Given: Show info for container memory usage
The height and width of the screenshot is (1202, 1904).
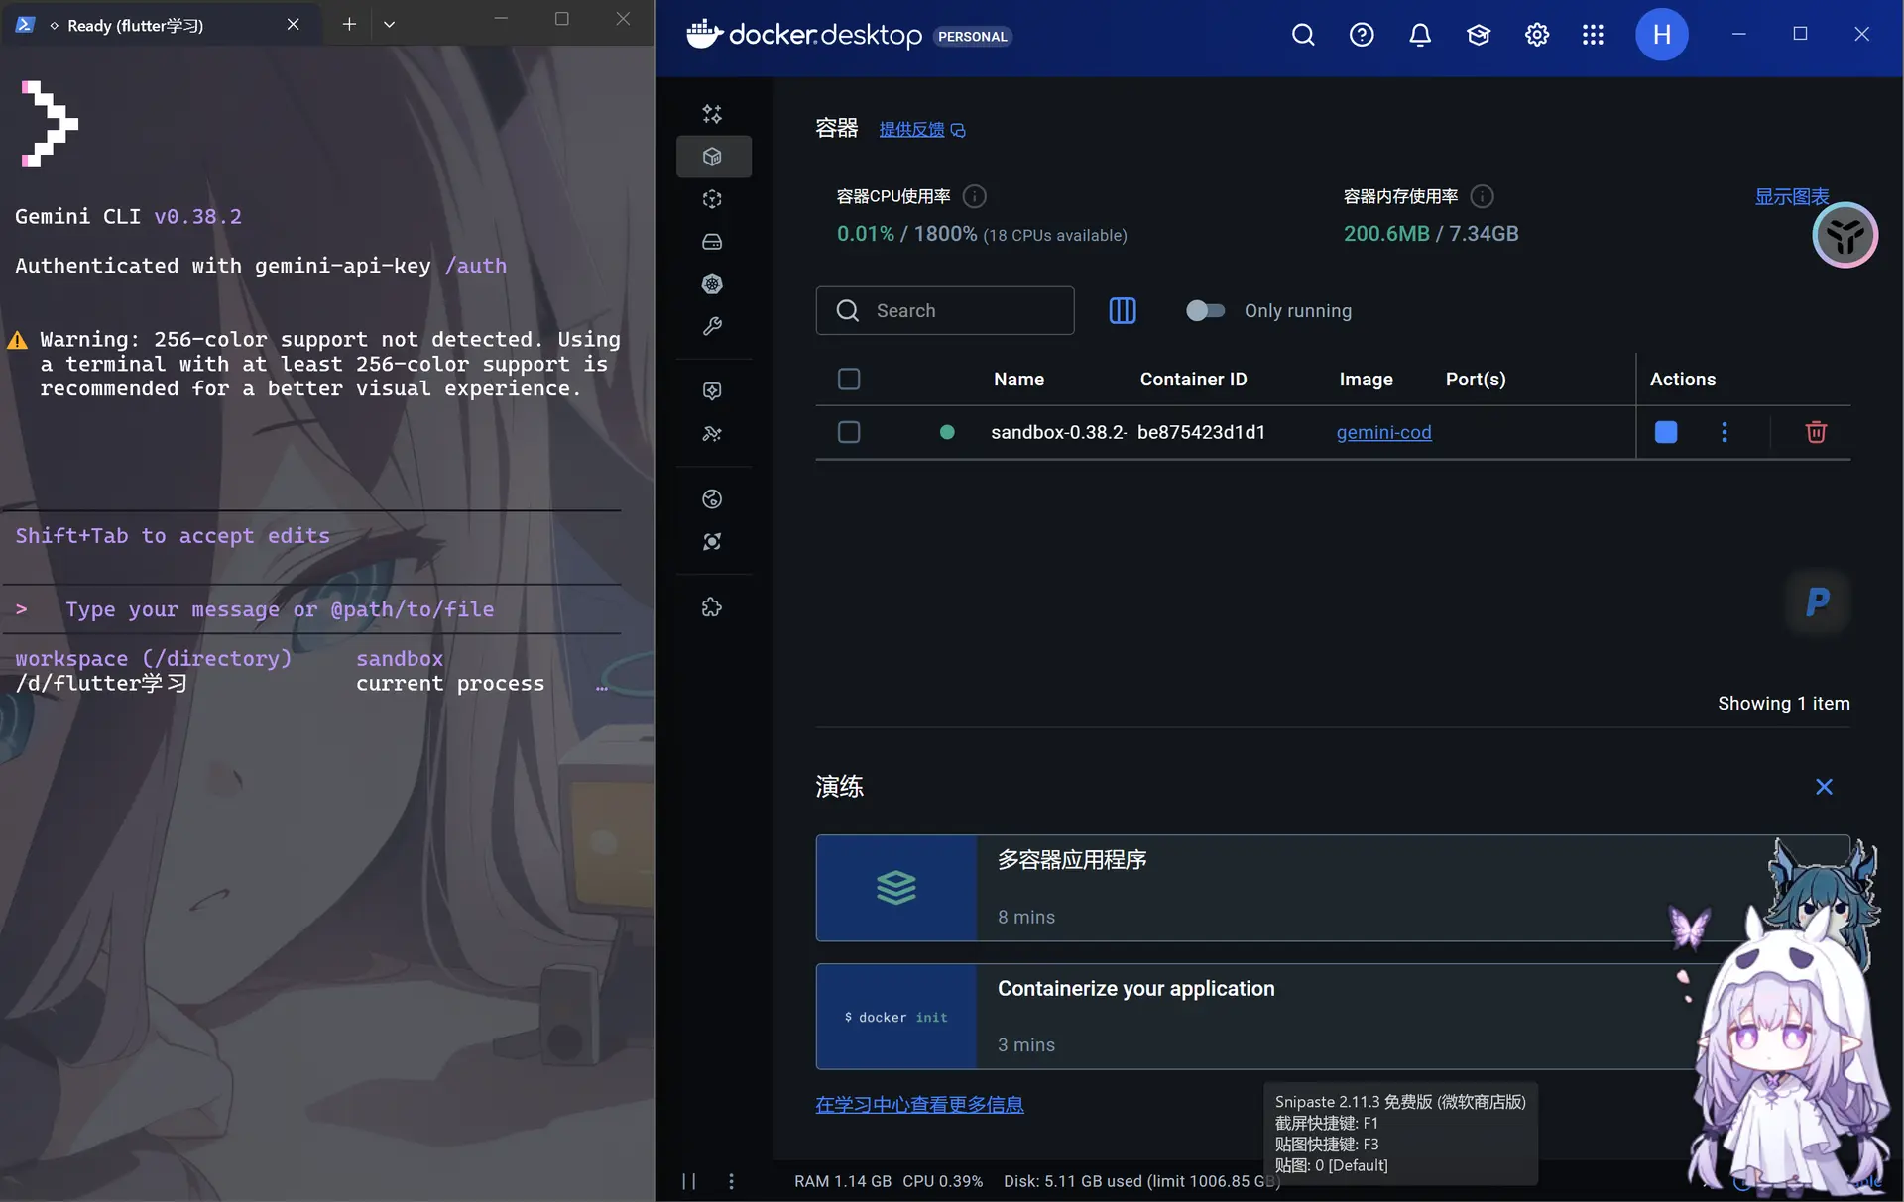Looking at the screenshot, I should point(1482,196).
